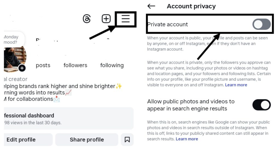View the posts count
This screenshot has width=280, height=157.
(43, 65)
